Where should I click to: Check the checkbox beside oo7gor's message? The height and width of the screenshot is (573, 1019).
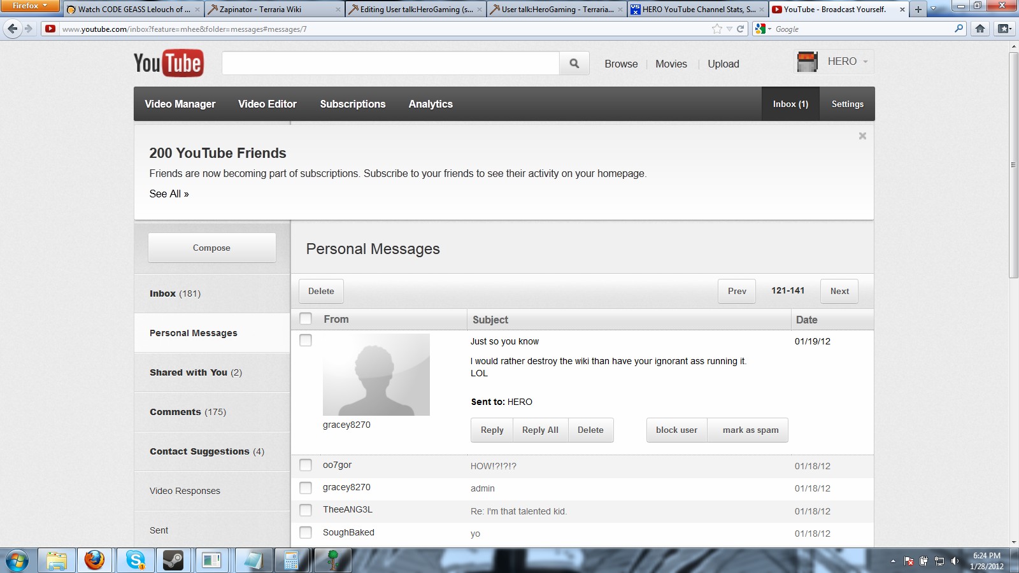point(305,465)
